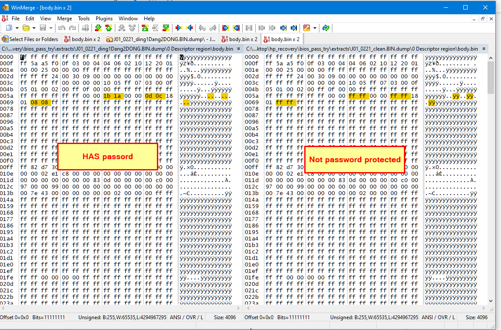Jump to next difference (green down arrow)

(x=98, y=28)
